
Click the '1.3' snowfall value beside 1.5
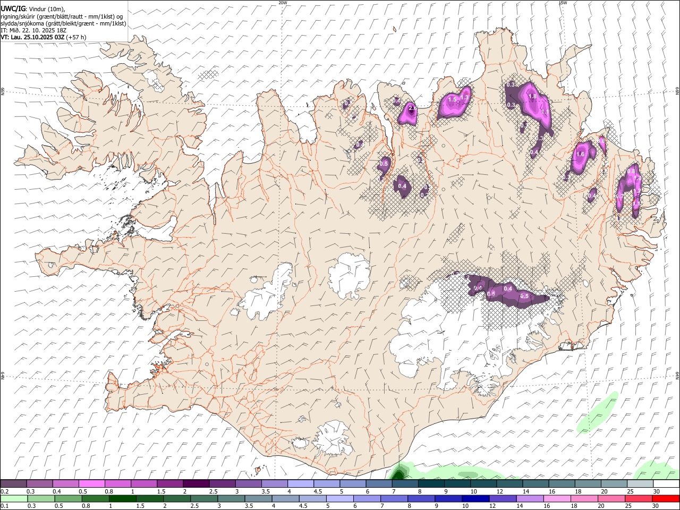465,97
